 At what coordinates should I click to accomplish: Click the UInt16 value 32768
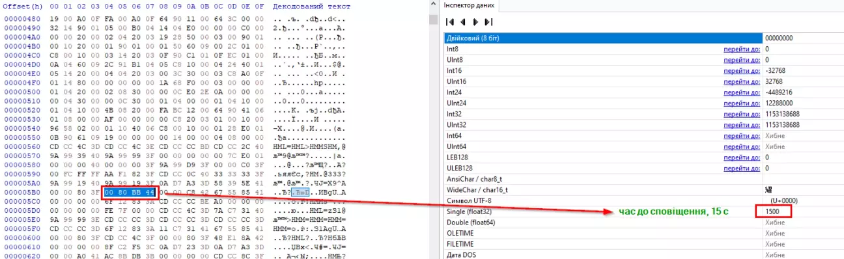pos(775,81)
